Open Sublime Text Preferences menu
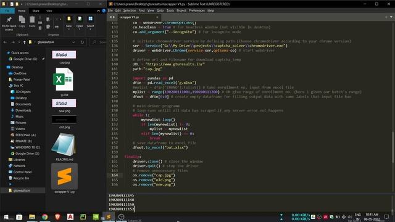The height and width of the screenshot is (222, 395). coord(197,10)
